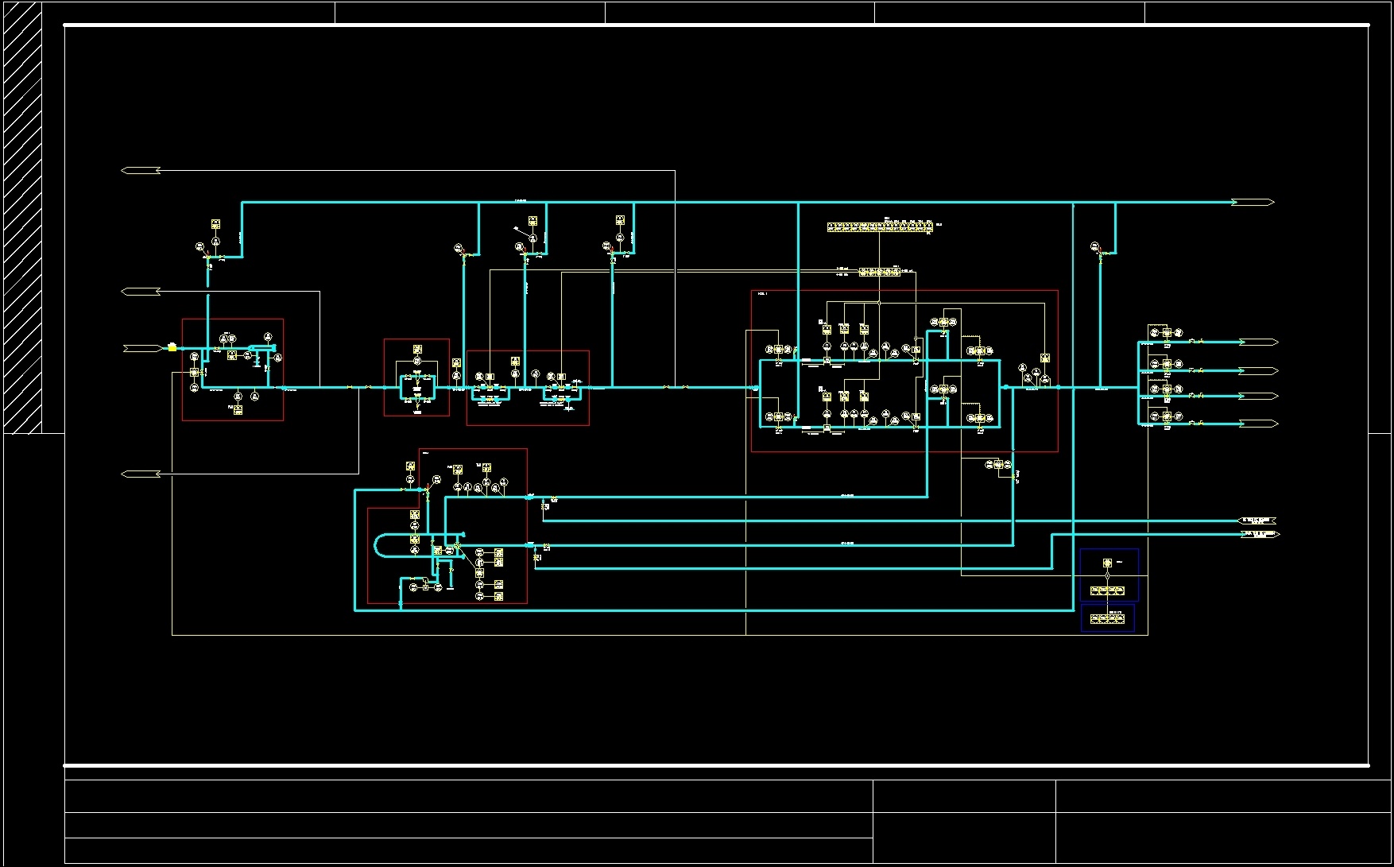
Task: Select the topmost of four right outlet arrows
Action: coord(1259,342)
